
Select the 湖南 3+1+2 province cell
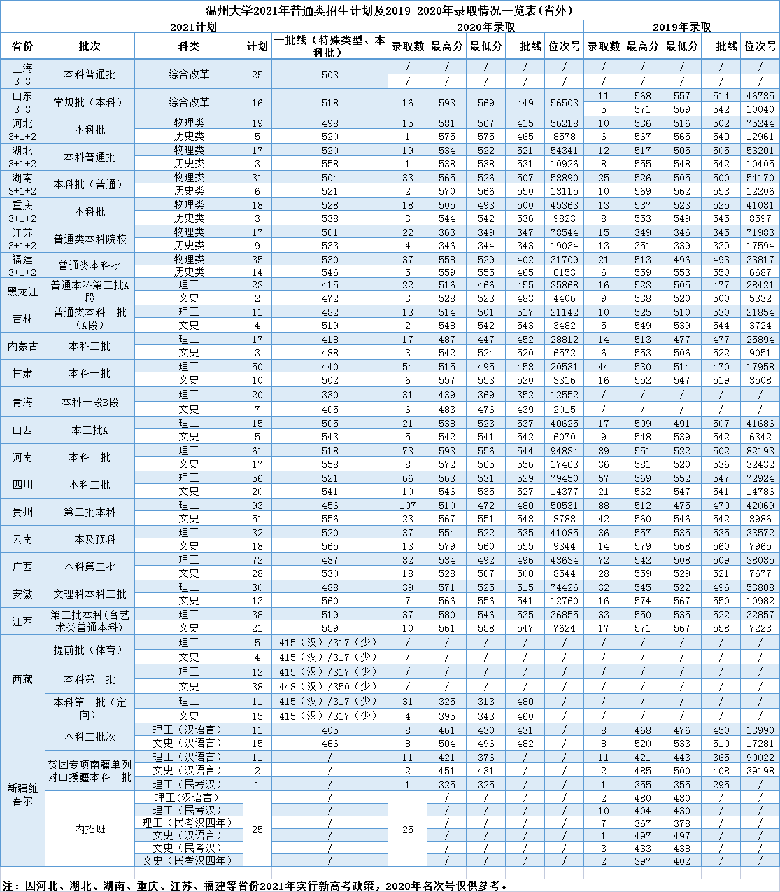[x=22, y=184]
